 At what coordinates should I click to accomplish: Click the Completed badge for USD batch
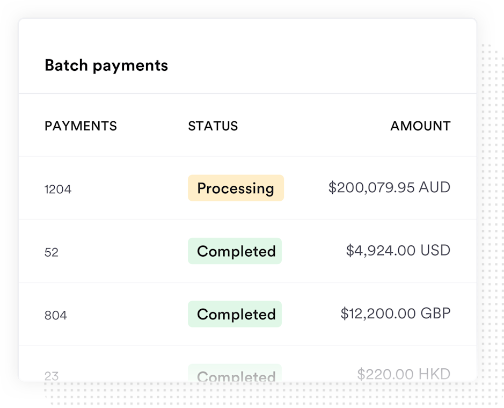[x=235, y=251]
